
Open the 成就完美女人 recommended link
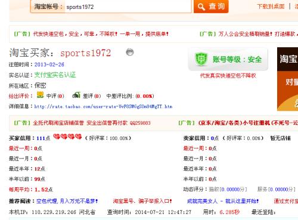tap(223, 201)
